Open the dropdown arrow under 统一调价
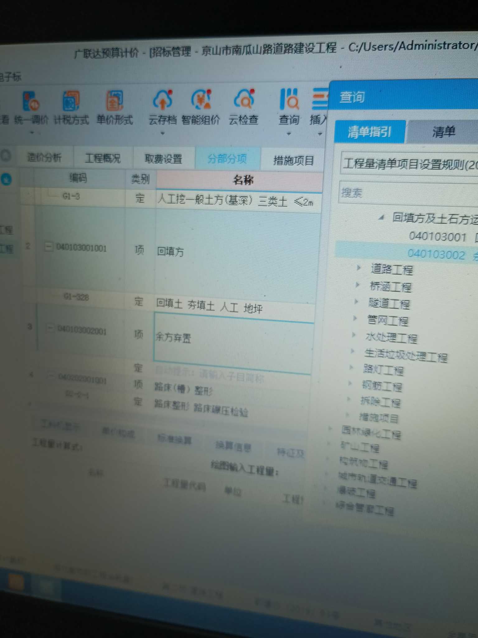The width and height of the screenshot is (478, 638). (31, 133)
